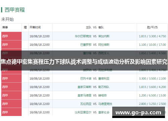Select odds 1.200 / 6.500 / 13.00
This screenshot has height=121, width=168.
(x=153, y=96)
